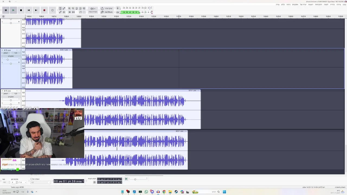Select the Multi-tool asterisk

point(64,12)
